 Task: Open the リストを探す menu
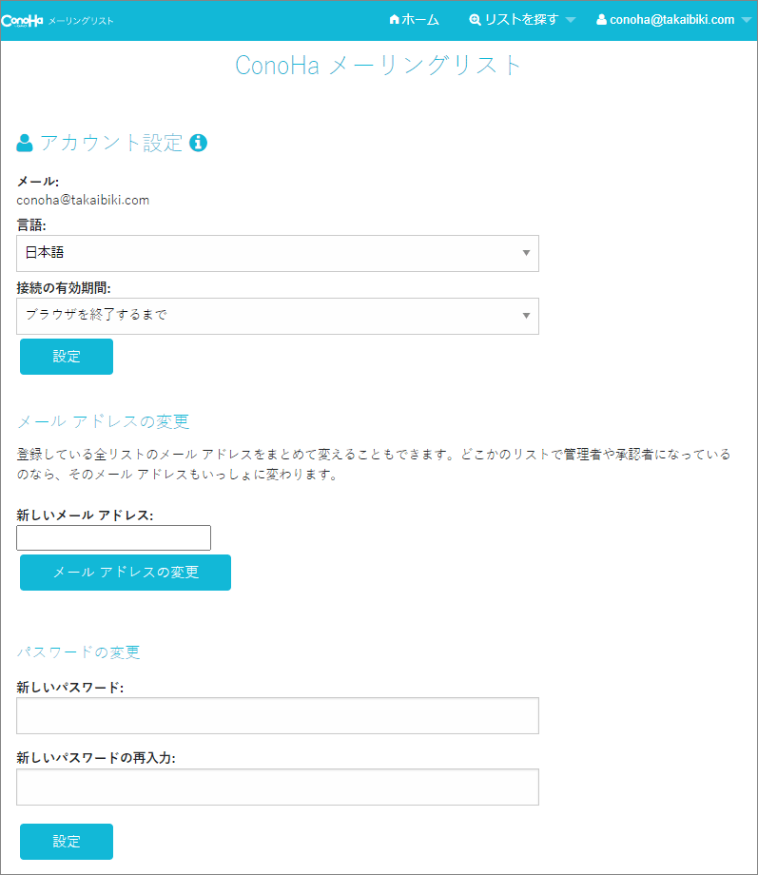click(x=522, y=20)
